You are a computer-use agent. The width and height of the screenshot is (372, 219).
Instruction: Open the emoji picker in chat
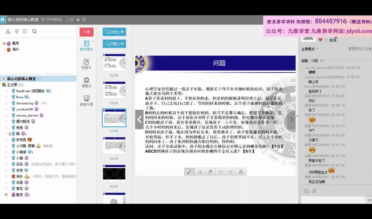306,191
